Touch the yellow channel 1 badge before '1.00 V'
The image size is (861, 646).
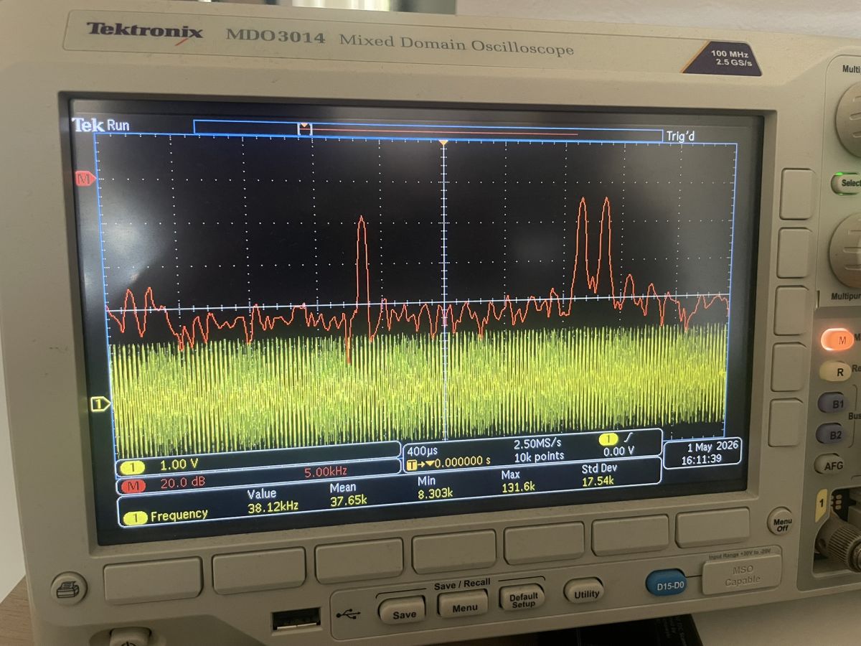click(133, 467)
